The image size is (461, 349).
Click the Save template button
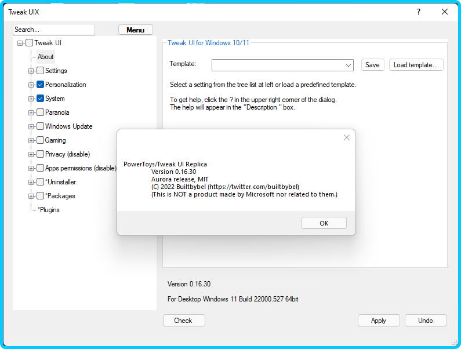point(372,65)
